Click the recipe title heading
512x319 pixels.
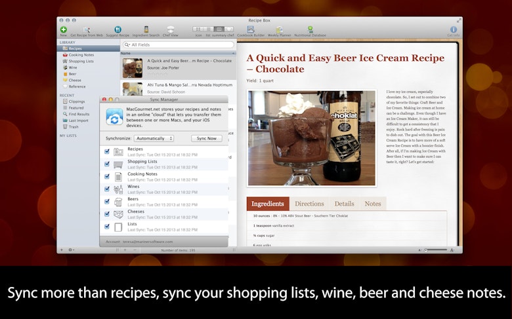(x=345, y=64)
